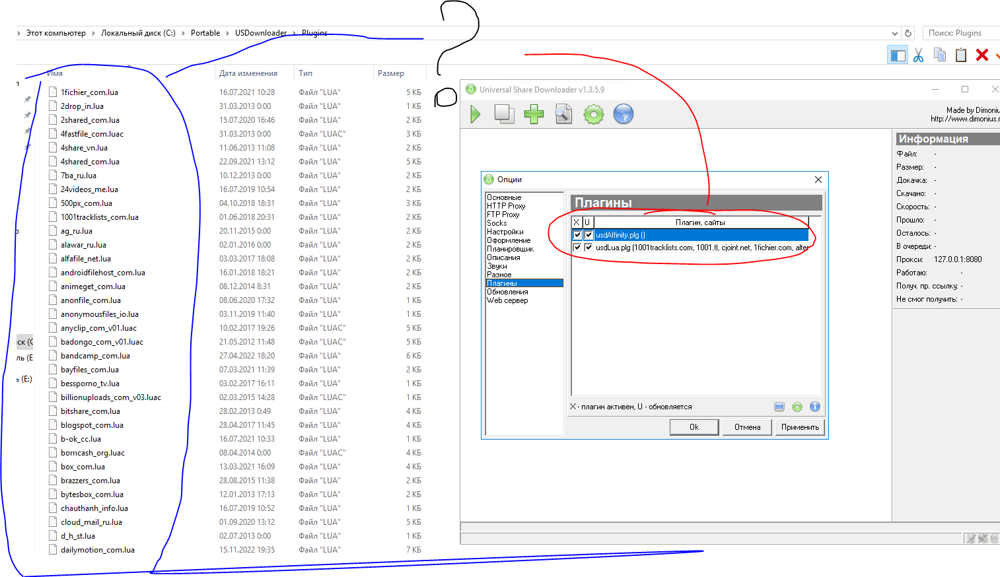
Task: Apply changes with Применить button
Action: tap(800, 427)
